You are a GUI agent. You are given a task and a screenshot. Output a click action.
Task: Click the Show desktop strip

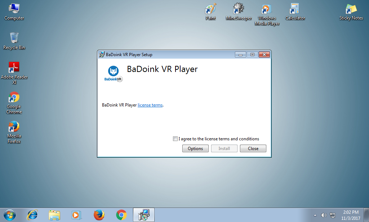tap(366, 215)
